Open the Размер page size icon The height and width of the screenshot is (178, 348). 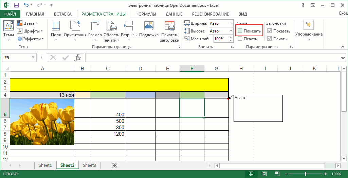[95, 26]
